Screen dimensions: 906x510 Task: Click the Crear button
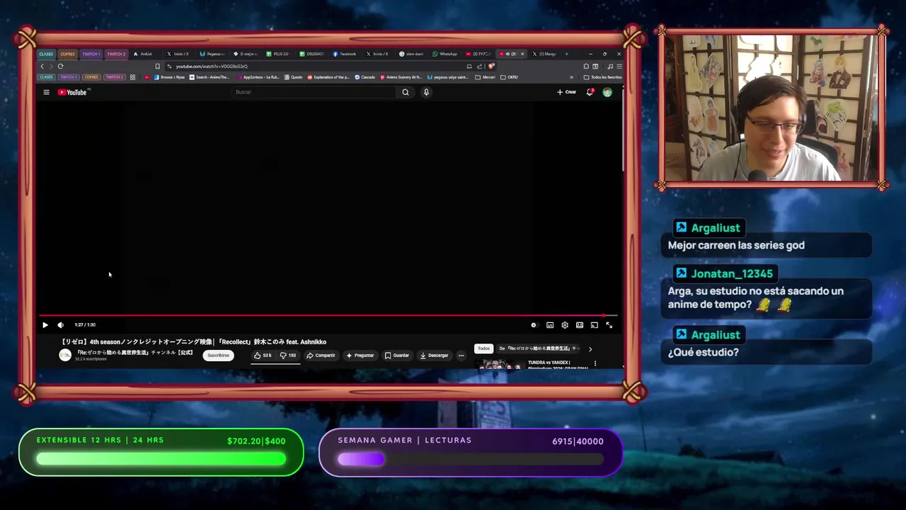point(566,92)
